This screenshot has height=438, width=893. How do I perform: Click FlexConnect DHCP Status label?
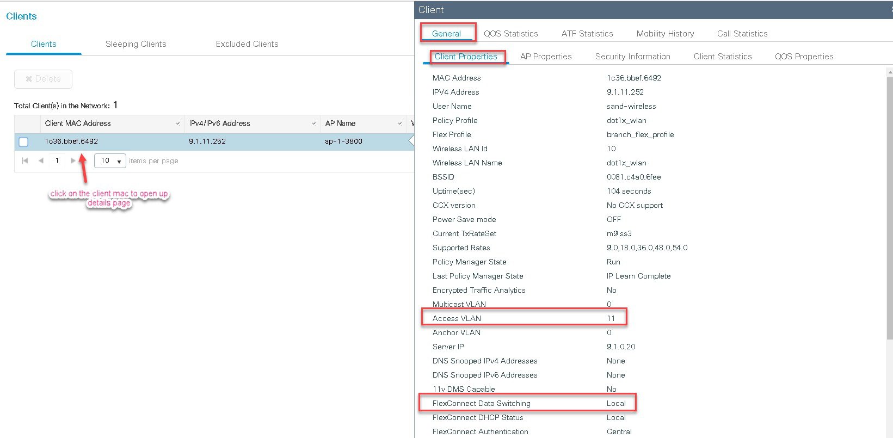pyautogui.click(x=478, y=418)
